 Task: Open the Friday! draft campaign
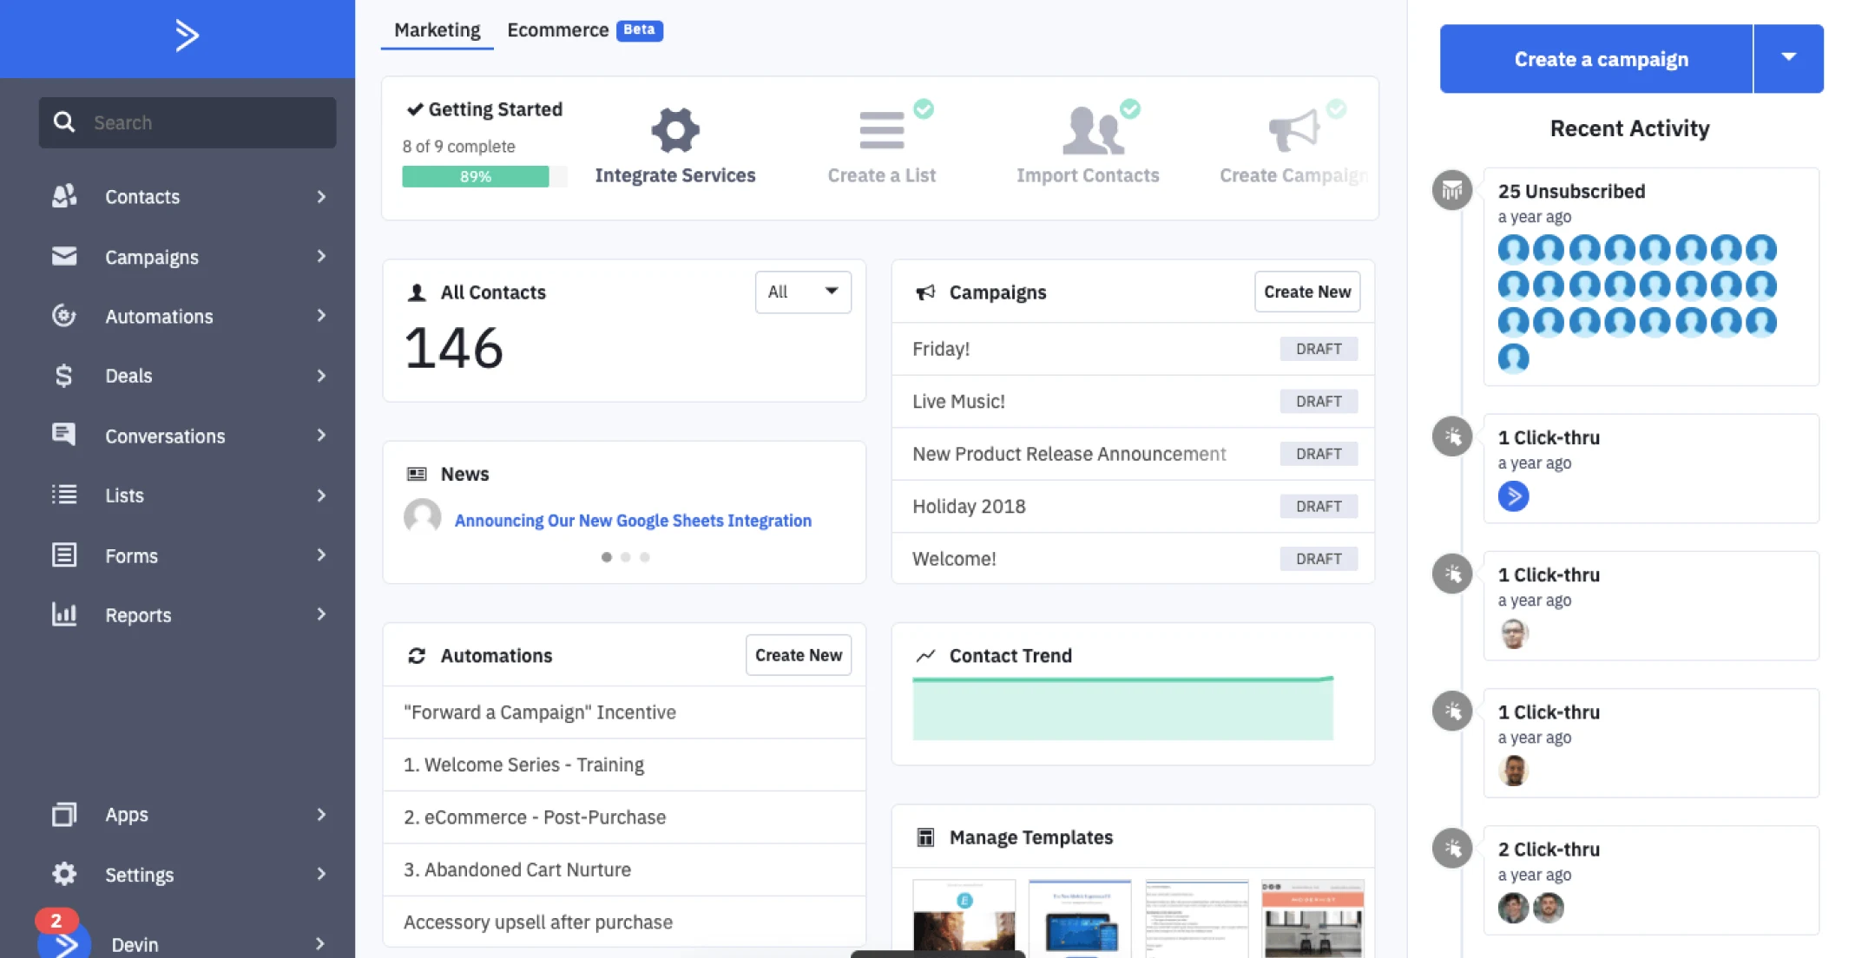pos(1133,349)
